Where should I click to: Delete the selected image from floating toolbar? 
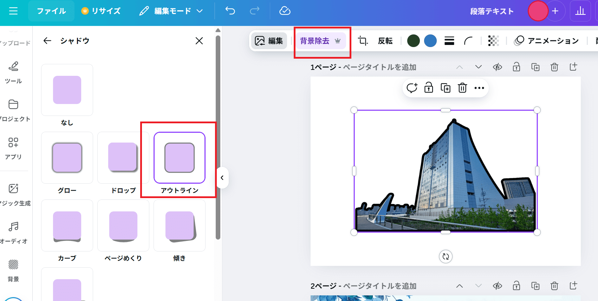462,88
